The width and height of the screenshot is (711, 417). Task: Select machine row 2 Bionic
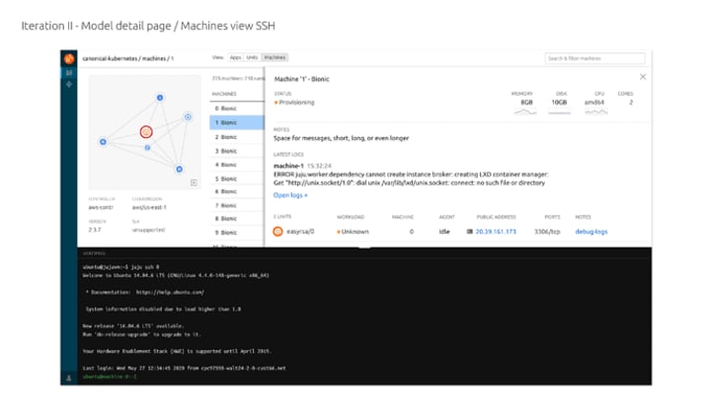[x=237, y=137]
